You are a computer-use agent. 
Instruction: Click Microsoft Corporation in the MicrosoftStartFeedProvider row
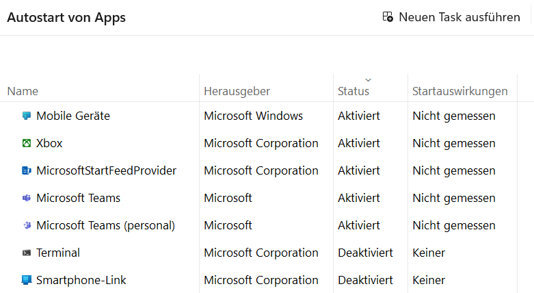(x=261, y=170)
